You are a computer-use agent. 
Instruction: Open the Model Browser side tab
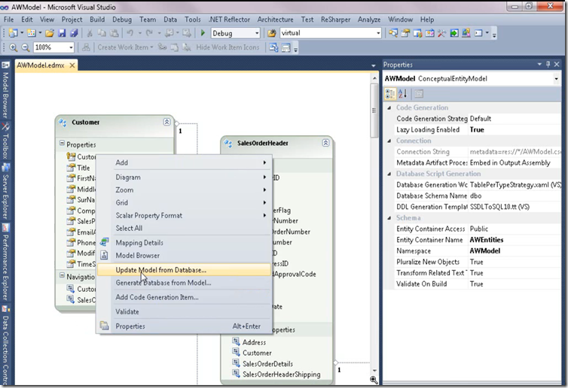(x=5, y=91)
